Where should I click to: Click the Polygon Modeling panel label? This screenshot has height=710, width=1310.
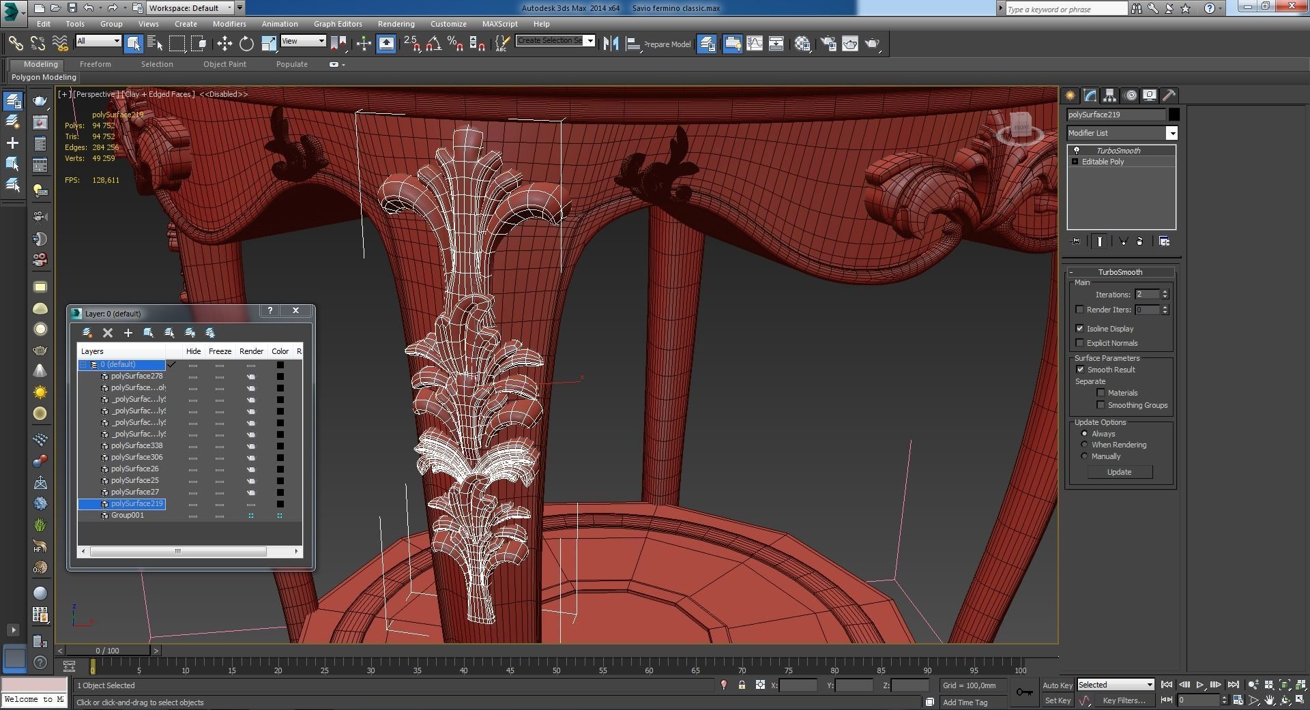(x=44, y=77)
